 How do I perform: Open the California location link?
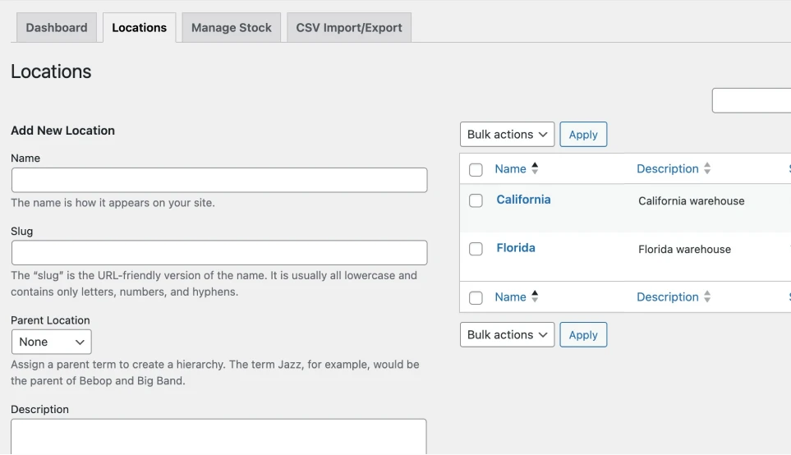(523, 200)
